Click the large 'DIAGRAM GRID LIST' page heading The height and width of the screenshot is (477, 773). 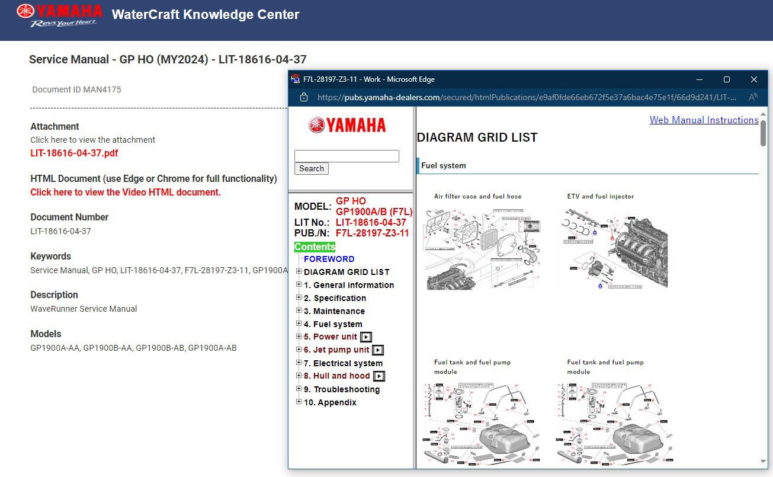477,137
